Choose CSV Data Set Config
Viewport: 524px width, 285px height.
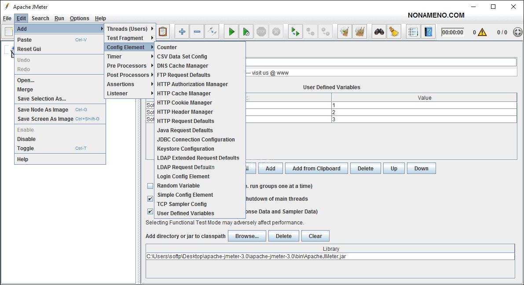point(182,57)
